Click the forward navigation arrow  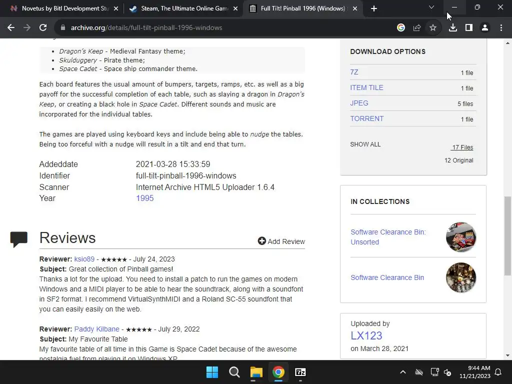click(27, 28)
